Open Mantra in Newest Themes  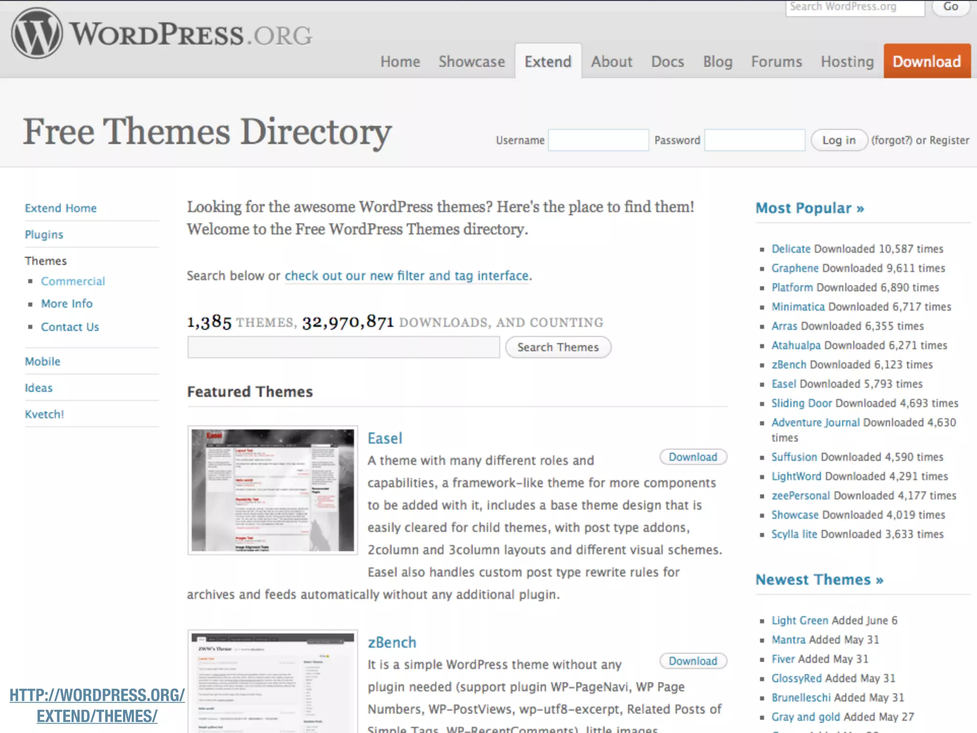tap(789, 639)
